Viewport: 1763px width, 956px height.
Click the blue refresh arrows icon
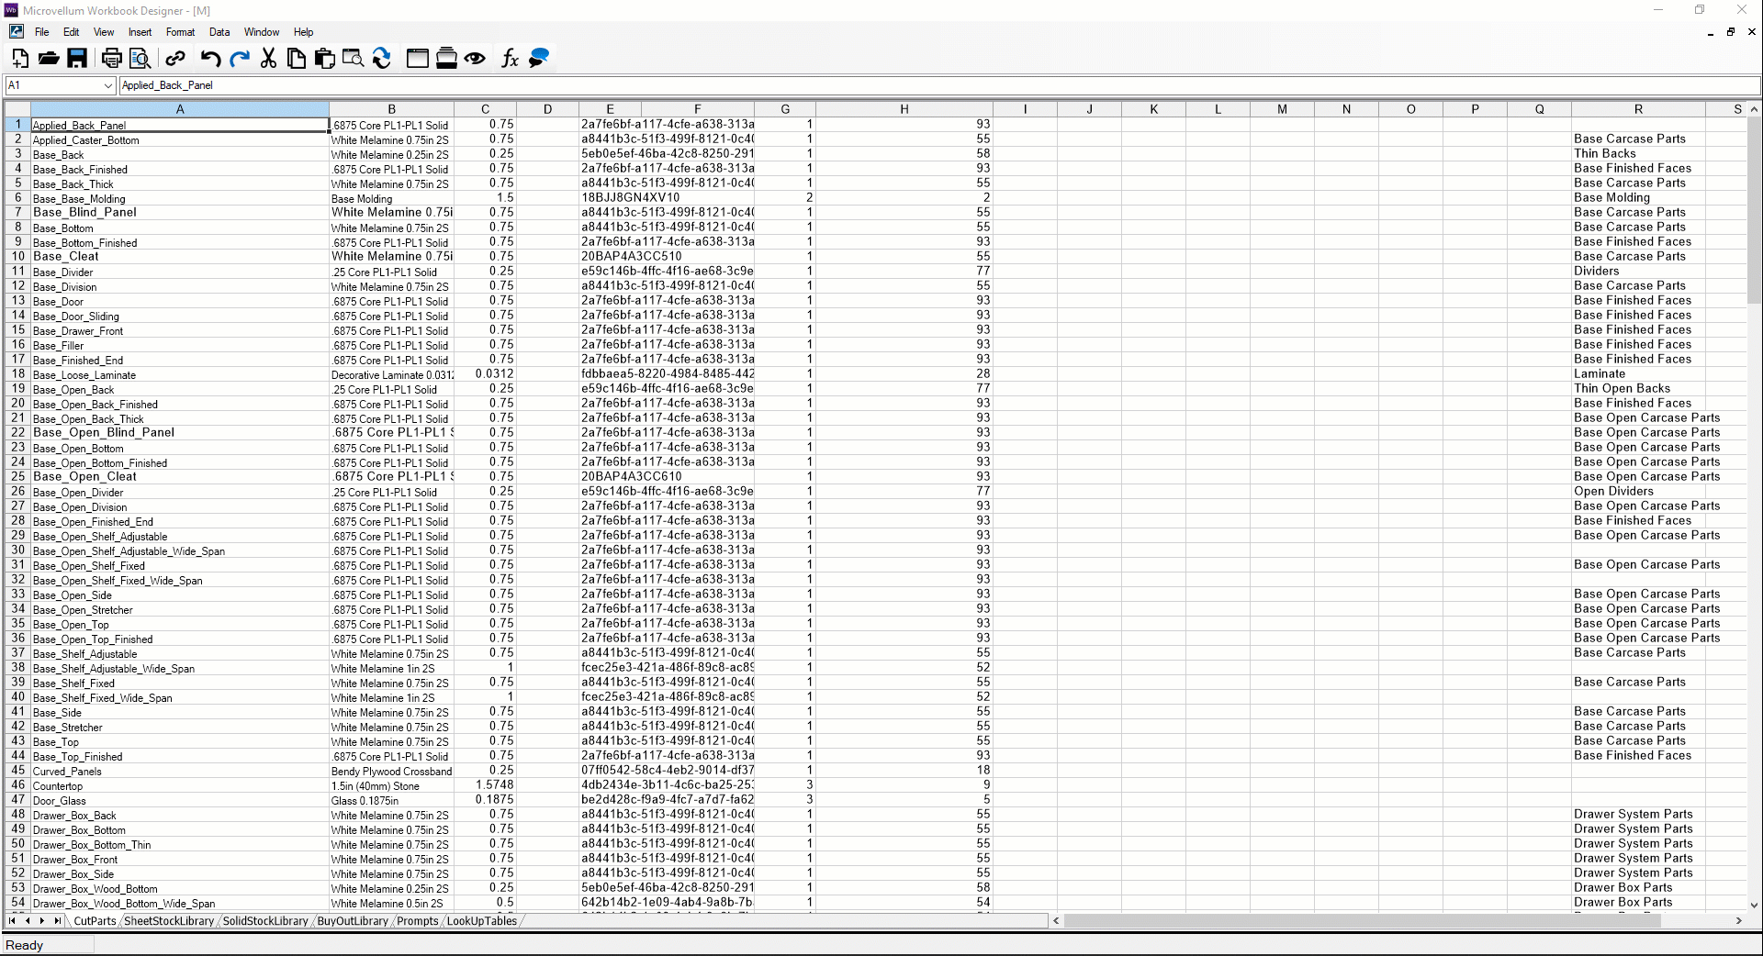coord(382,59)
